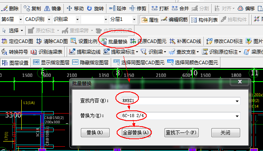Image resolution: width=263 pixels, height=151 pixels.
Task: Choose the 旋转 rotate tool
Action: 95,8
